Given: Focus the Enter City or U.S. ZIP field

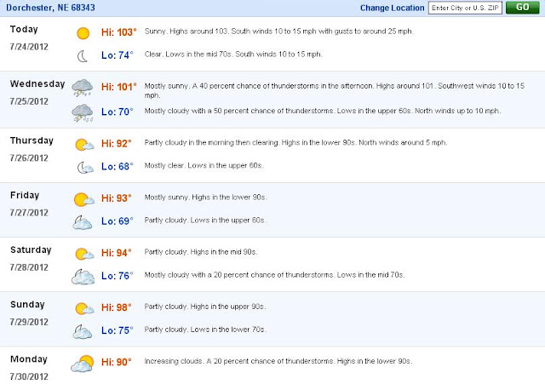Looking at the screenshot, I should [465, 8].
